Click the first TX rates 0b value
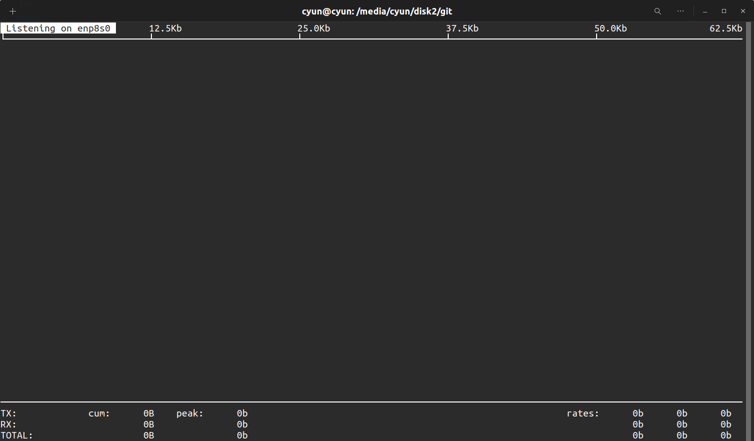The height and width of the screenshot is (441, 754). point(638,413)
